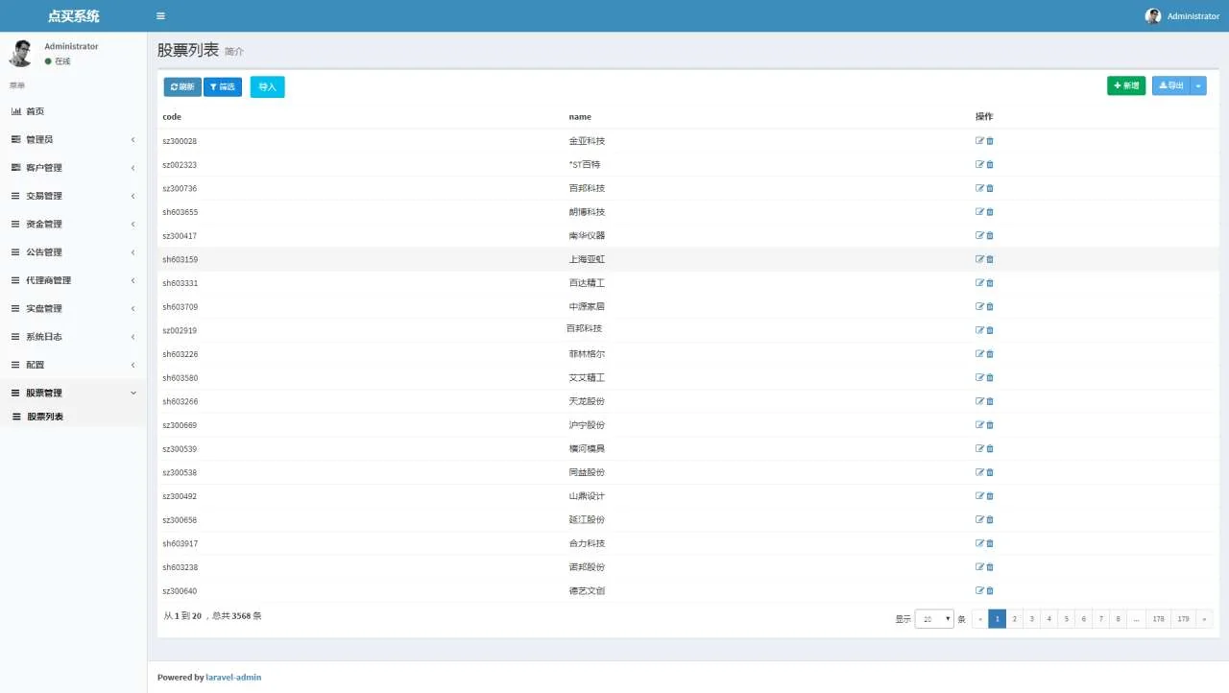The width and height of the screenshot is (1229, 693).
Task: Collapse the 股票管理 sidebar menu
Action: (x=73, y=394)
